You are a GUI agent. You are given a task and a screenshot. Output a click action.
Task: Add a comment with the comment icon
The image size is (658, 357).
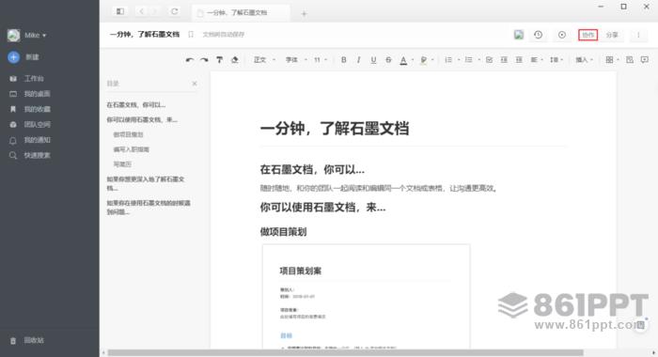645,60
